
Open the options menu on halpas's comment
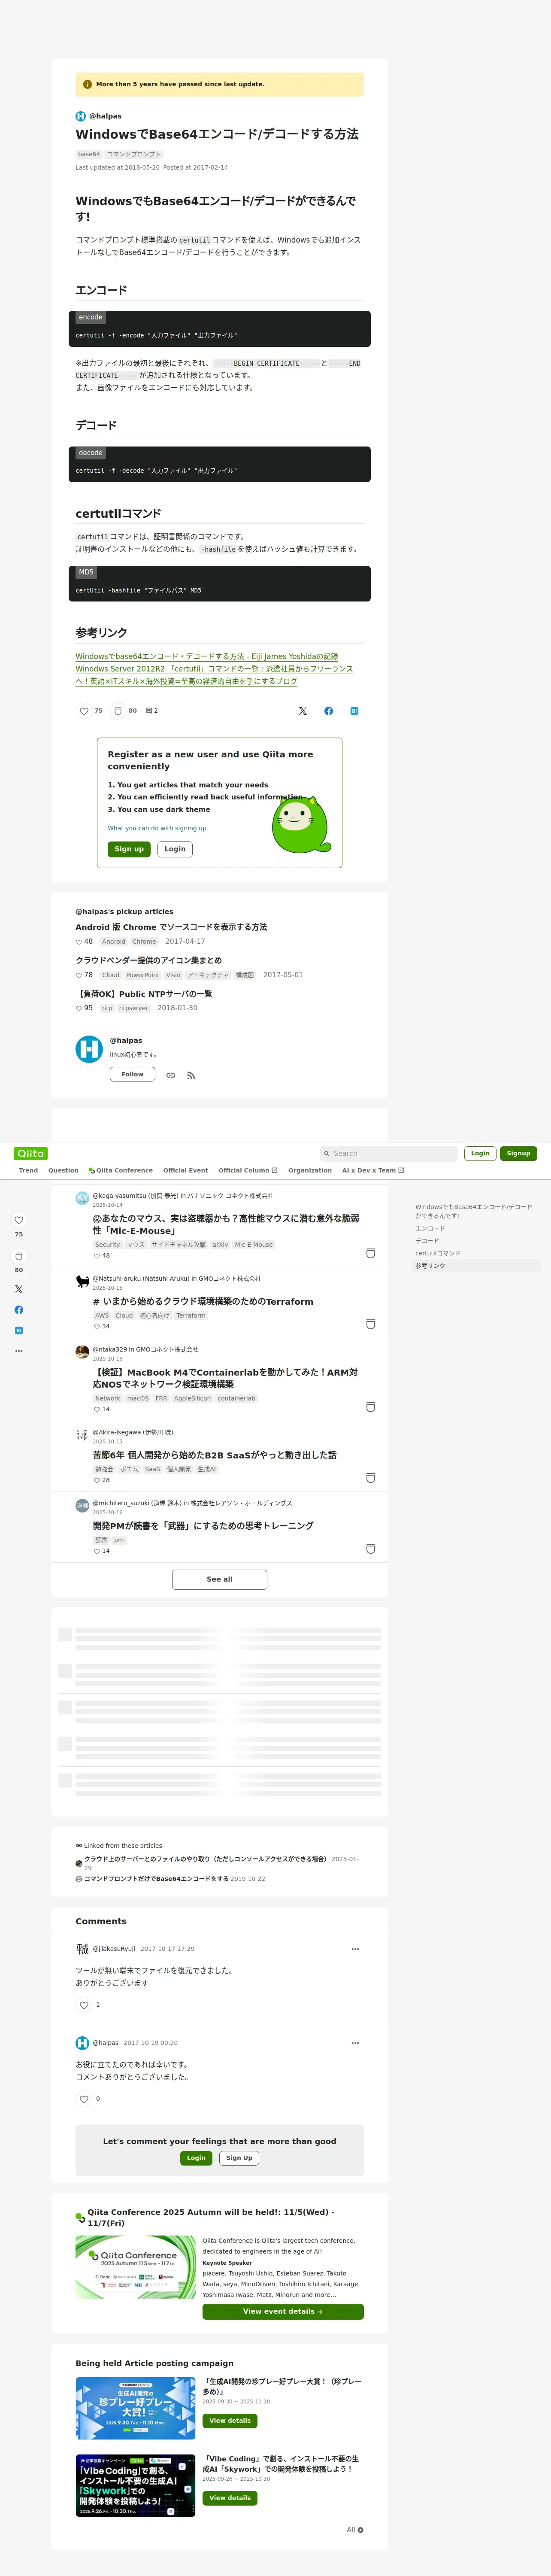tap(355, 2043)
